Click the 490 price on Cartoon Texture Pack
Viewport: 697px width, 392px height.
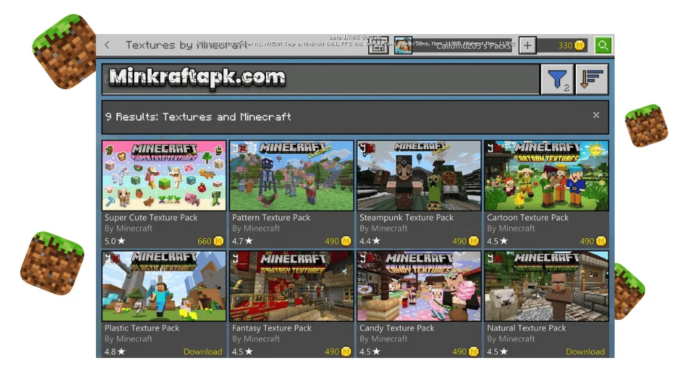click(x=593, y=241)
